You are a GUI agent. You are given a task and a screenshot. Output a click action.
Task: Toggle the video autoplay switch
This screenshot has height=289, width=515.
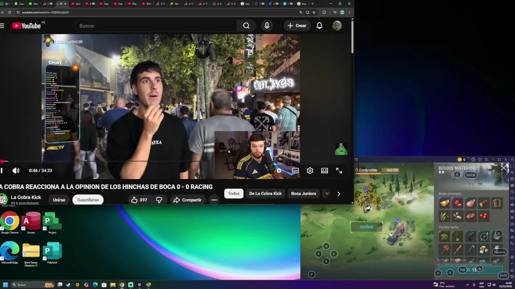pos(279,171)
